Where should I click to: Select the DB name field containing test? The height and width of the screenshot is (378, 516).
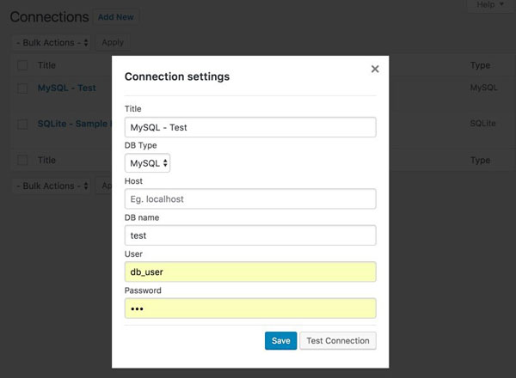click(x=250, y=235)
